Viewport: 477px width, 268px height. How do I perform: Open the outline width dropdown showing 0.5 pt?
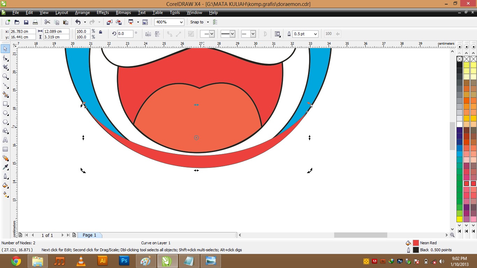316,33
